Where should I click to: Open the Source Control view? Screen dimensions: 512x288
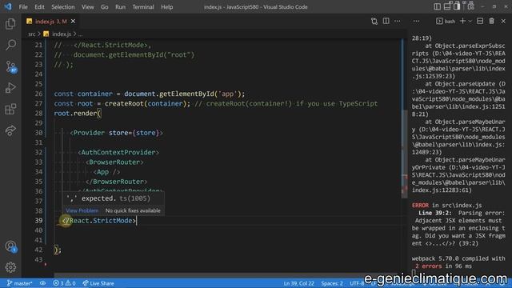pos(10,66)
